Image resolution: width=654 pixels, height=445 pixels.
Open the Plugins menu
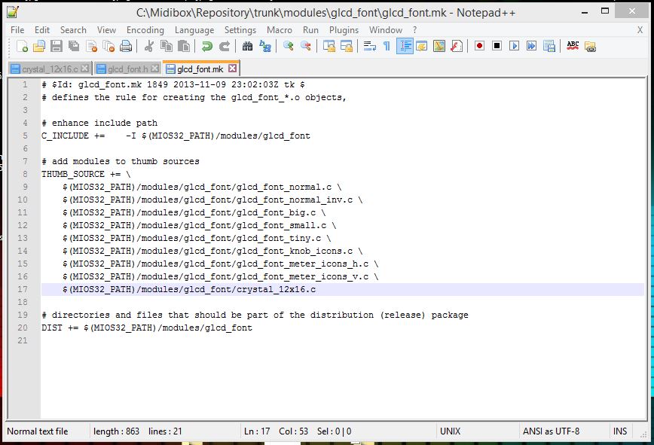pos(344,29)
